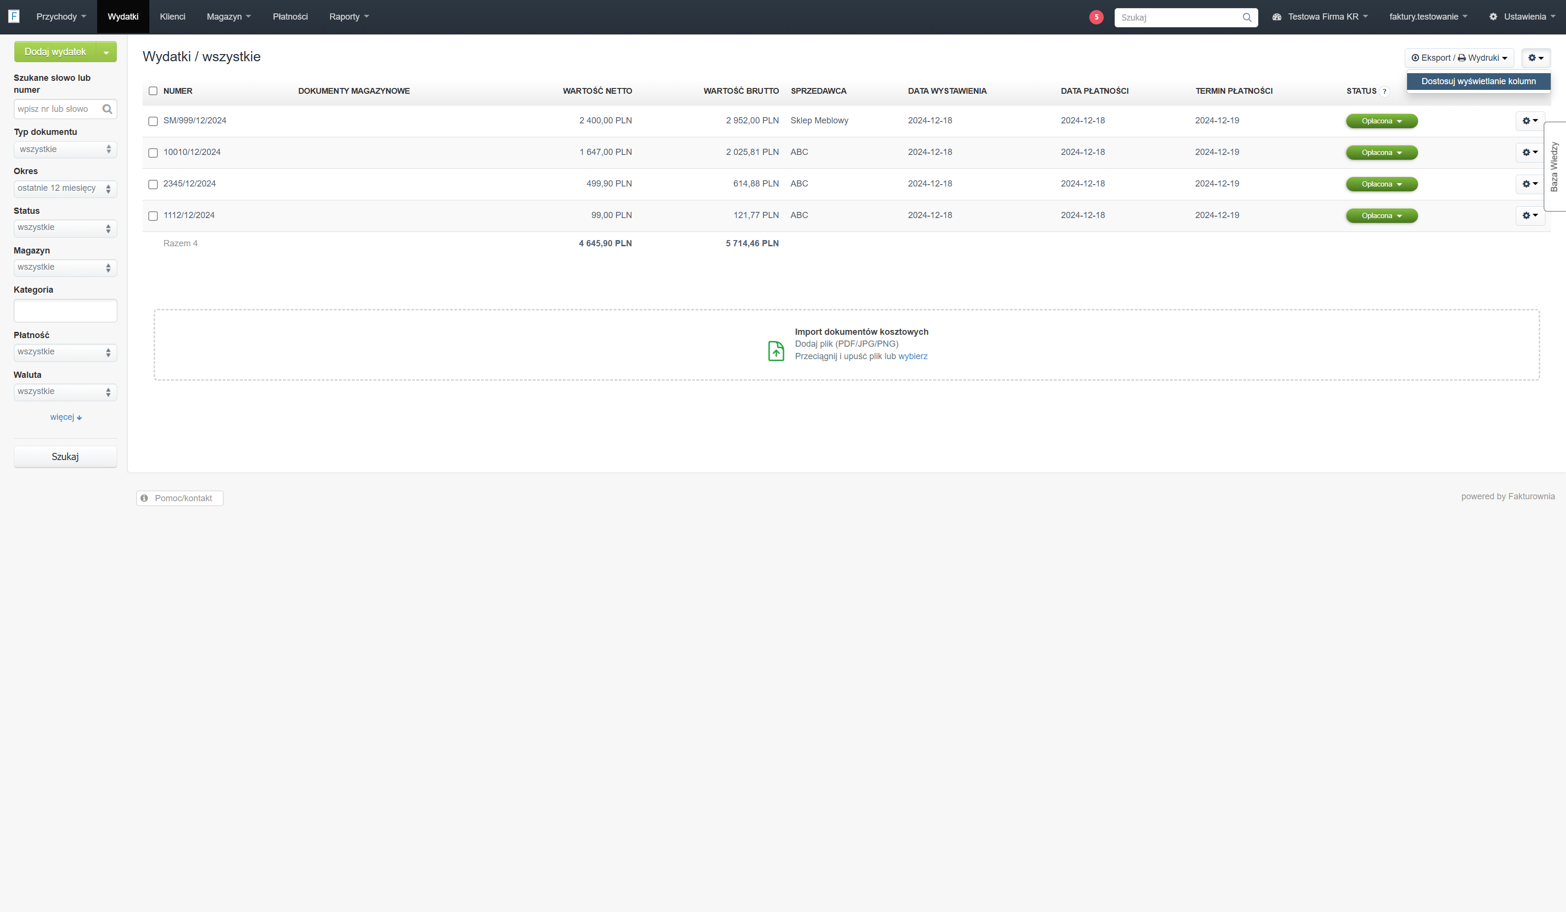Open the Typ dokumentu dropdown
This screenshot has width=1566, height=912.
65,149
